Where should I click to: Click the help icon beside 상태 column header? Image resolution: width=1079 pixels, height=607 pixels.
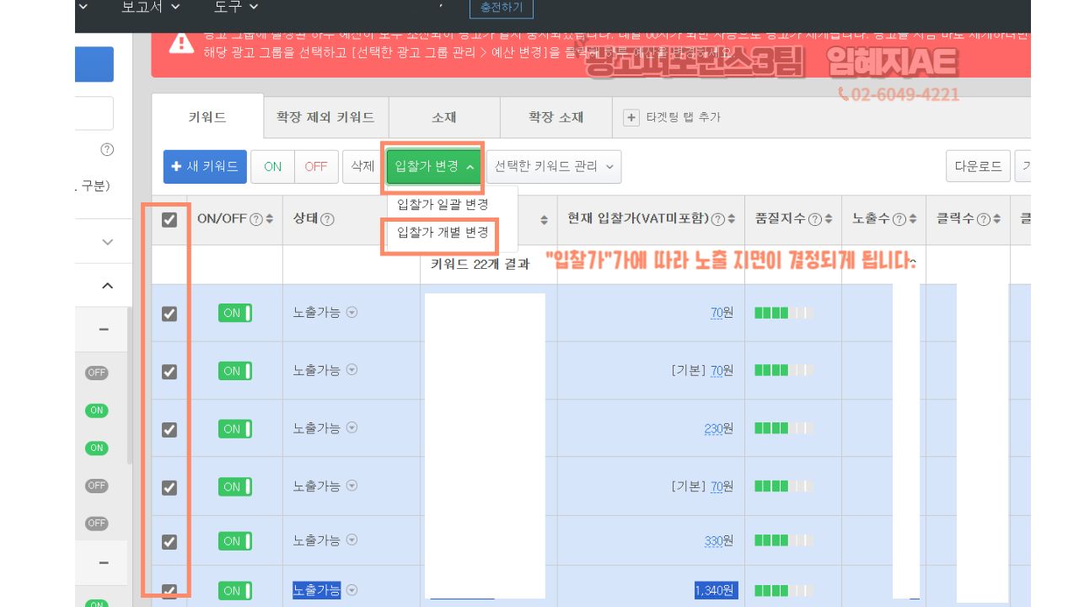coord(328,219)
